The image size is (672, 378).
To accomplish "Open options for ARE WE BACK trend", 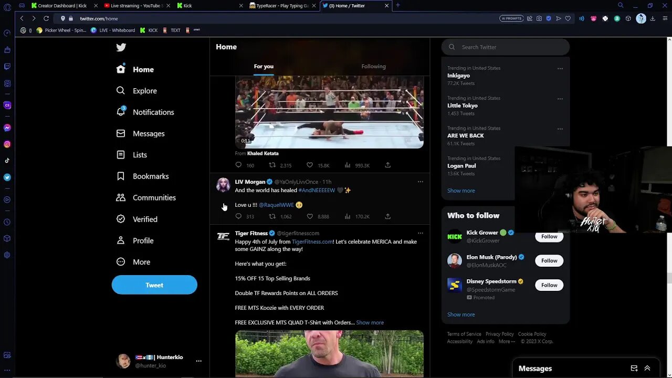I will tap(560, 129).
